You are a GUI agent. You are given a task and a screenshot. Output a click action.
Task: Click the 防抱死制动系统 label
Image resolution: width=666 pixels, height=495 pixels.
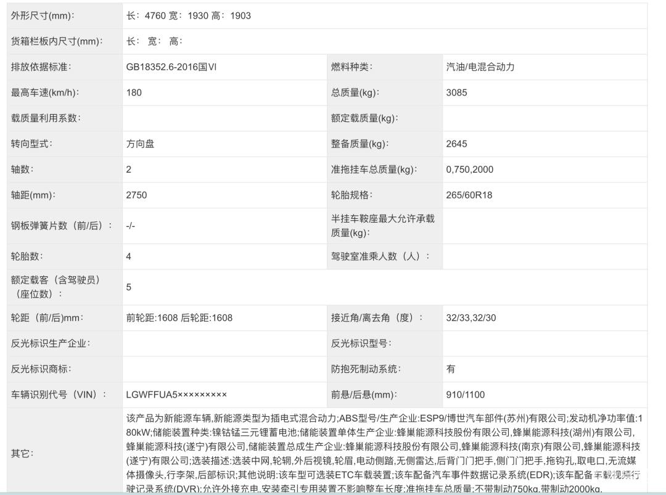(x=366, y=369)
